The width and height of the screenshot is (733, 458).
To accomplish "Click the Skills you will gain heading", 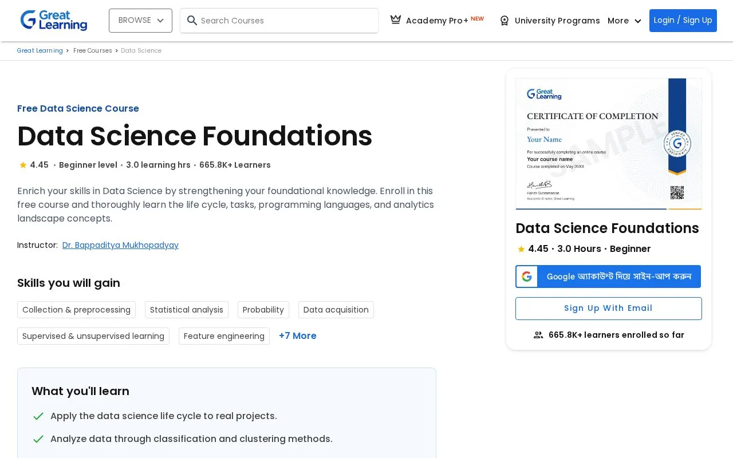I will (69, 283).
